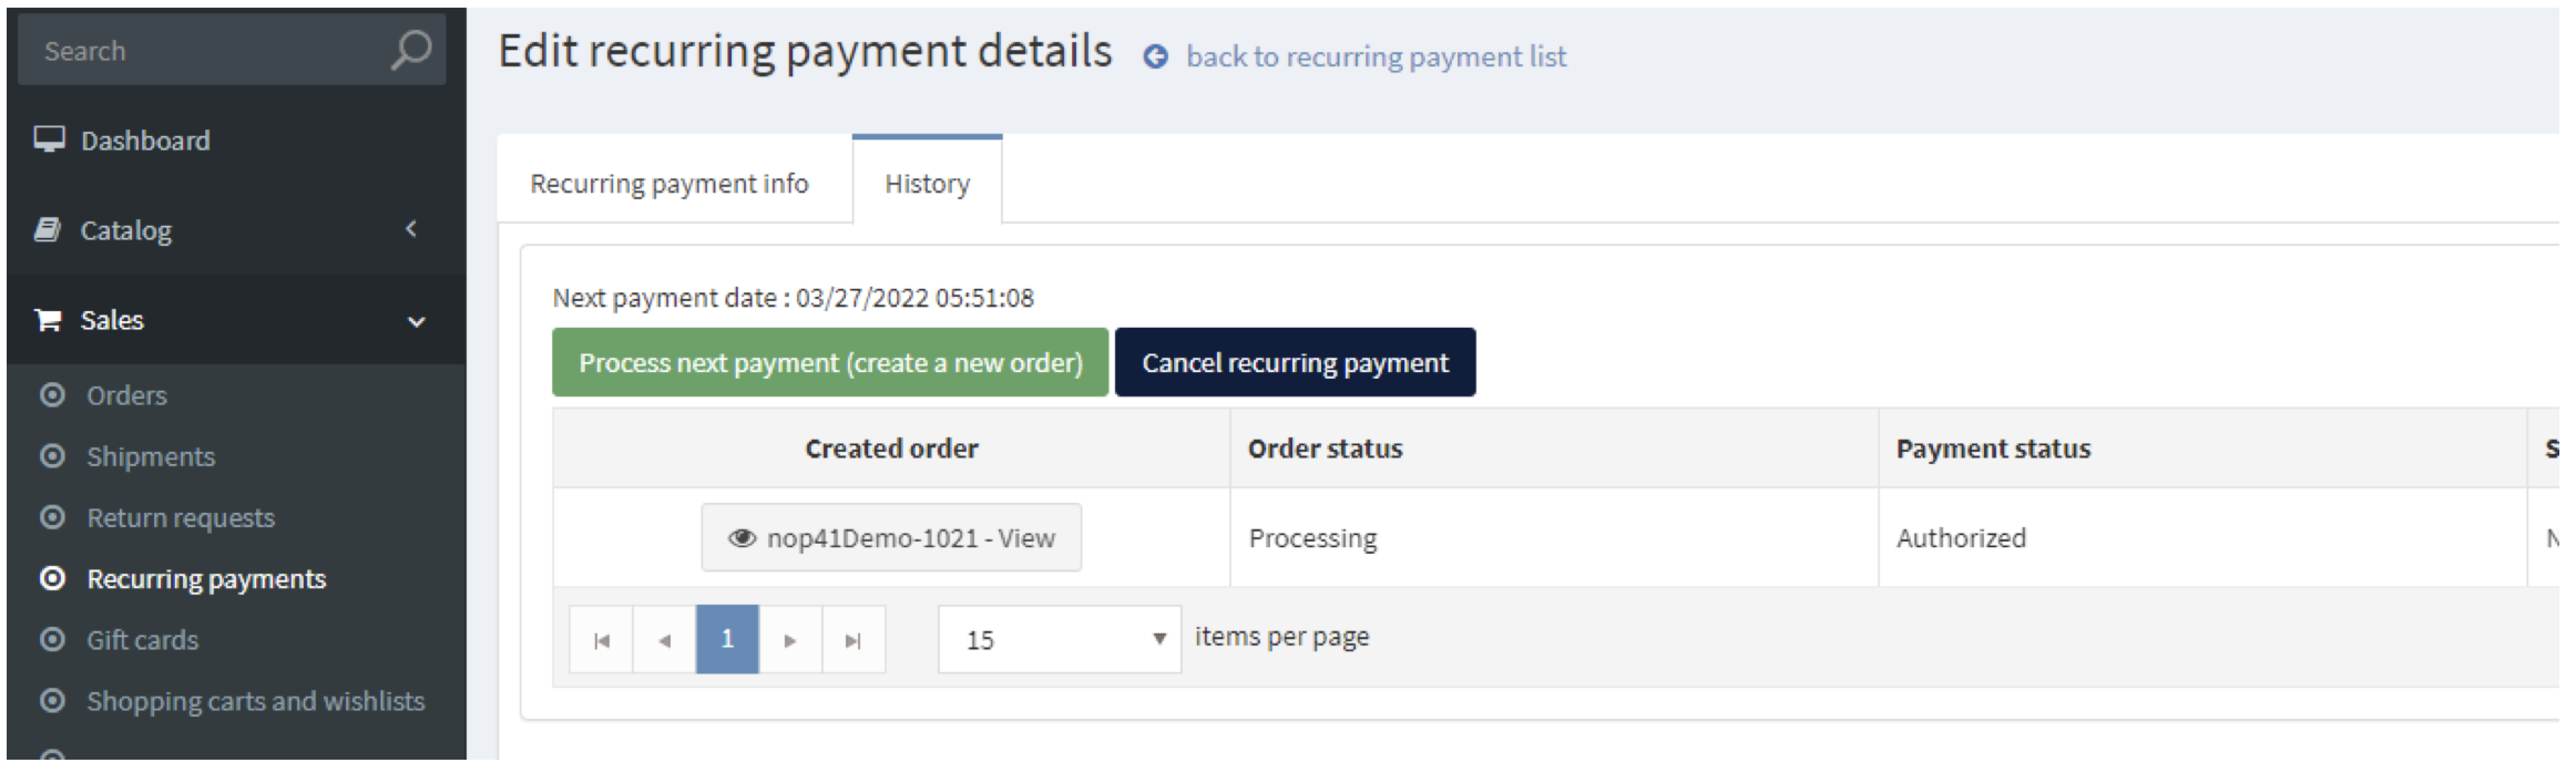This screenshot has height=773, width=2576.
Task: Expand the Catalog menu chevron
Action: 411,229
